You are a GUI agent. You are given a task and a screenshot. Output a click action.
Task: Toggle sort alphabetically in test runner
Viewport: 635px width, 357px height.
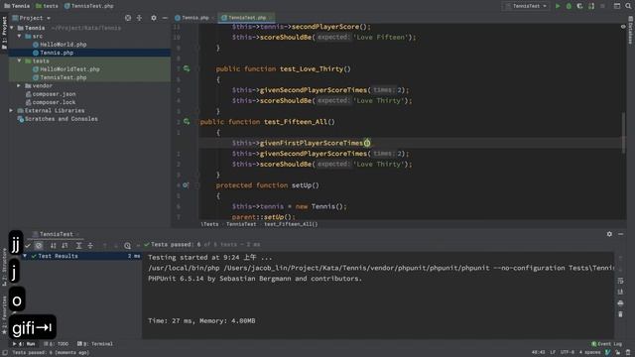click(x=53, y=245)
